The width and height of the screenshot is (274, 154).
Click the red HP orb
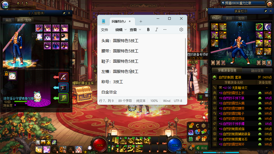click(100, 145)
